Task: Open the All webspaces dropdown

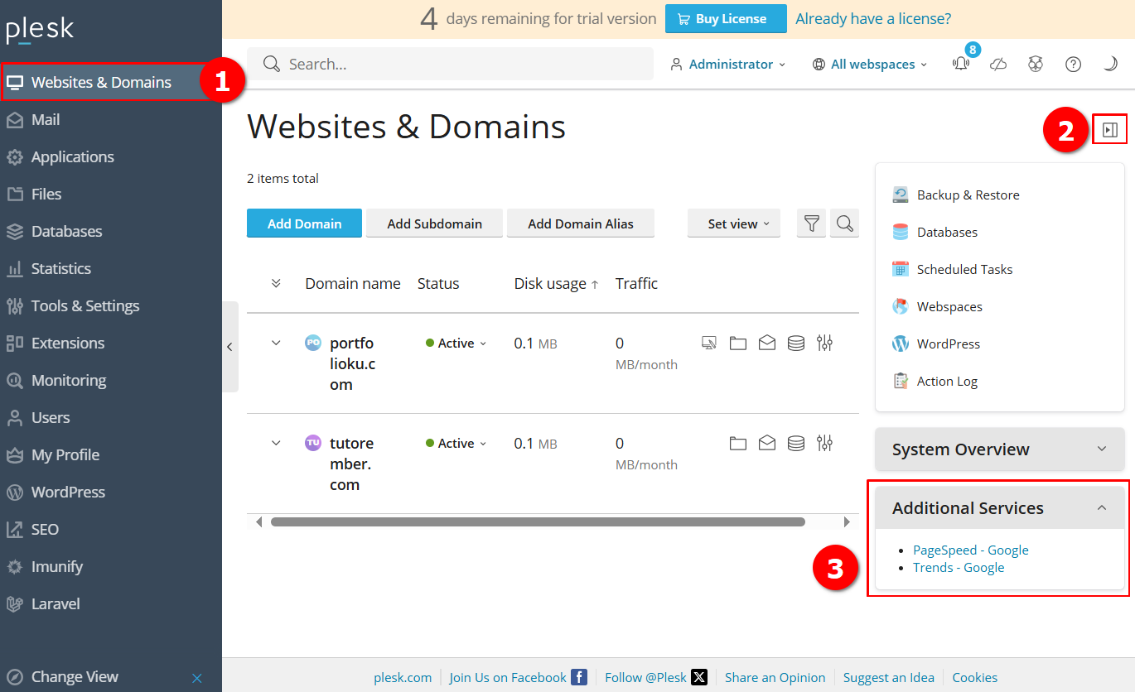Action: pos(871,64)
